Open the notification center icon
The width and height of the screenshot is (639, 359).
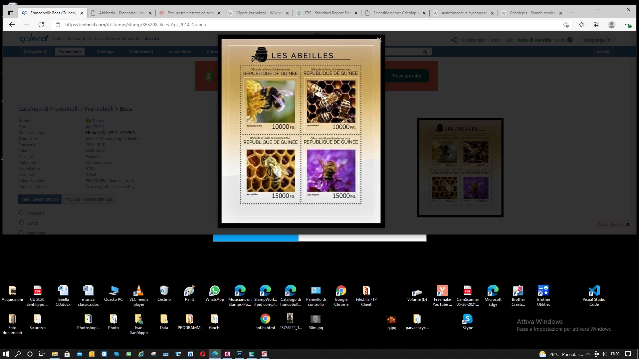click(628, 354)
